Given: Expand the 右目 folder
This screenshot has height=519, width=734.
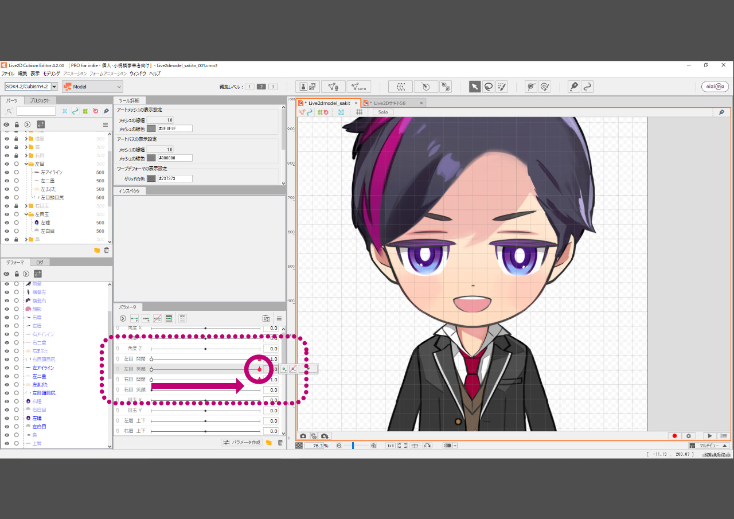Looking at the screenshot, I should [26, 155].
